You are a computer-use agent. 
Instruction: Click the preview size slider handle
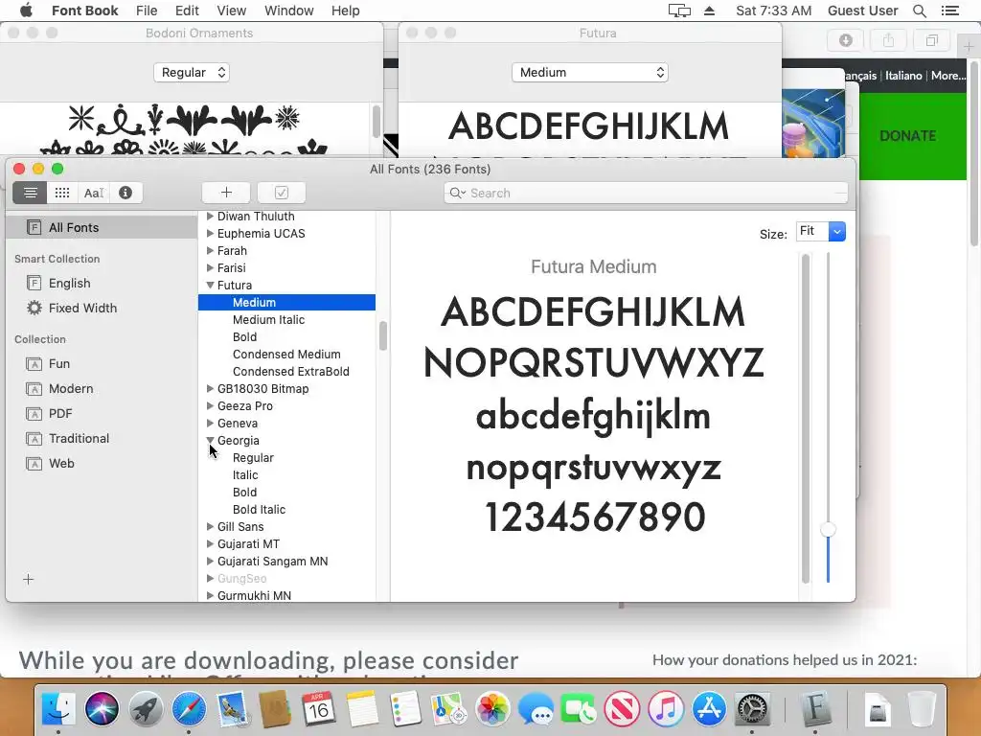point(828,529)
